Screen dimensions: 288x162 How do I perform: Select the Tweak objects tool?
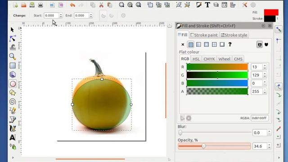[x=13, y=47]
